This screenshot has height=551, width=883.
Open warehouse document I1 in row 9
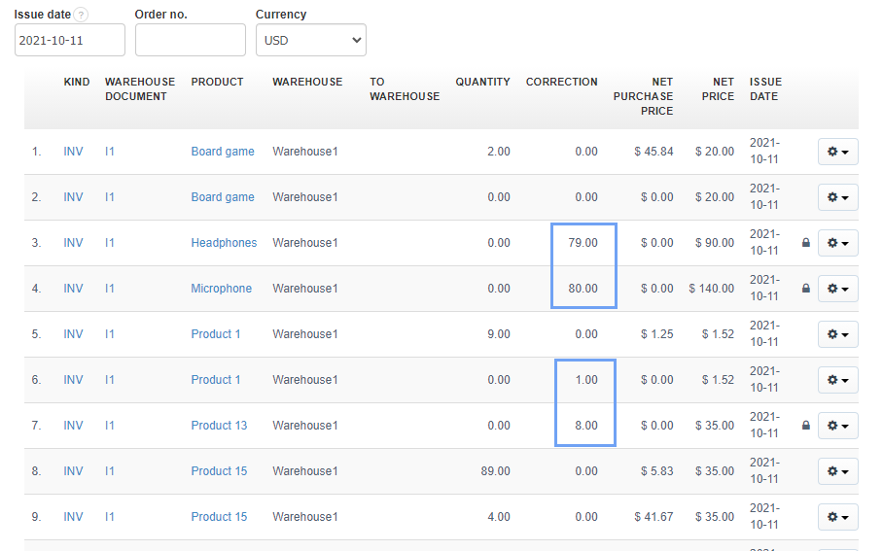point(109,517)
